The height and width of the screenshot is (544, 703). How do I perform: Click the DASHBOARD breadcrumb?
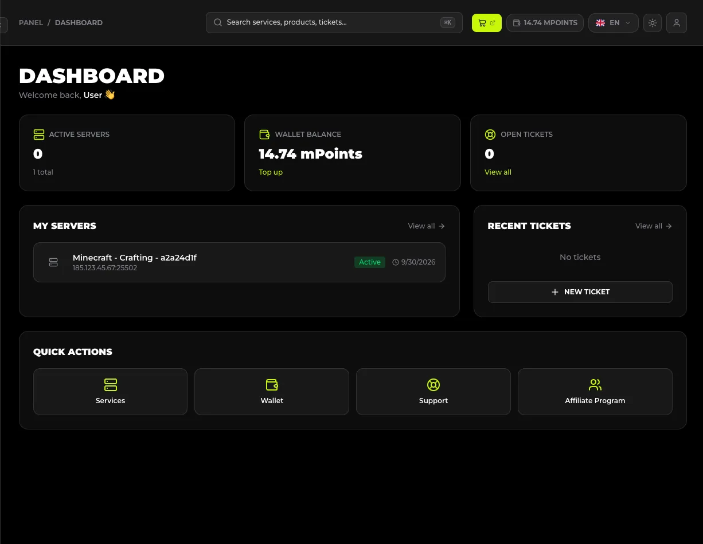click(x=79, y=23)
